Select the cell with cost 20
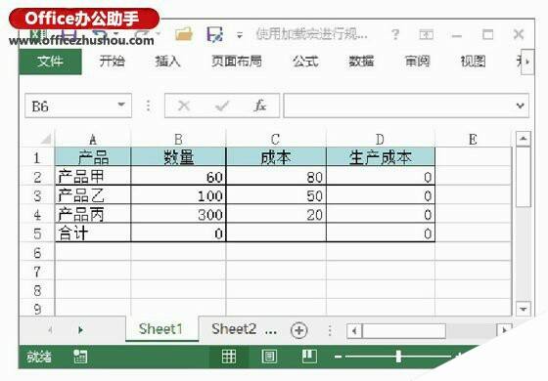548x381 pixels. click(276, 214)
